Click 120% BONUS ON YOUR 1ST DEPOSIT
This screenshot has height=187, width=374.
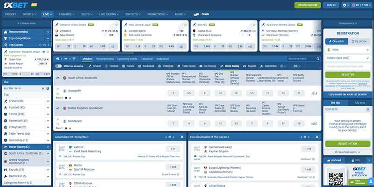348,95
